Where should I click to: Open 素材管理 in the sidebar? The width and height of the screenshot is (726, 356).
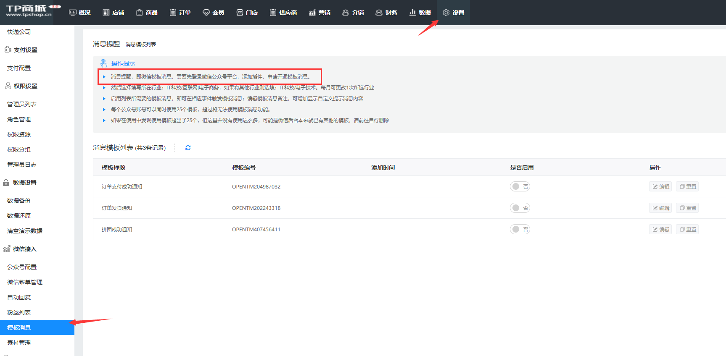[x=19, y=343]
